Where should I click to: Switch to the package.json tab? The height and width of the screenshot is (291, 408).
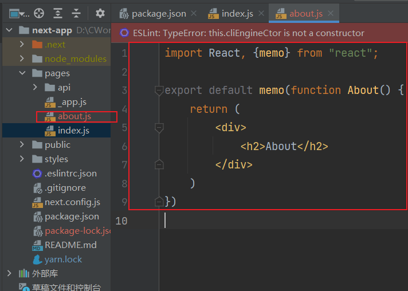pos(159,14)
